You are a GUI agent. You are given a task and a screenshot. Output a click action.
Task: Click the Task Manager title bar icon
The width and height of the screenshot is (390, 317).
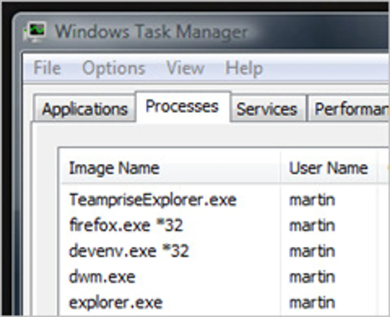34,32
